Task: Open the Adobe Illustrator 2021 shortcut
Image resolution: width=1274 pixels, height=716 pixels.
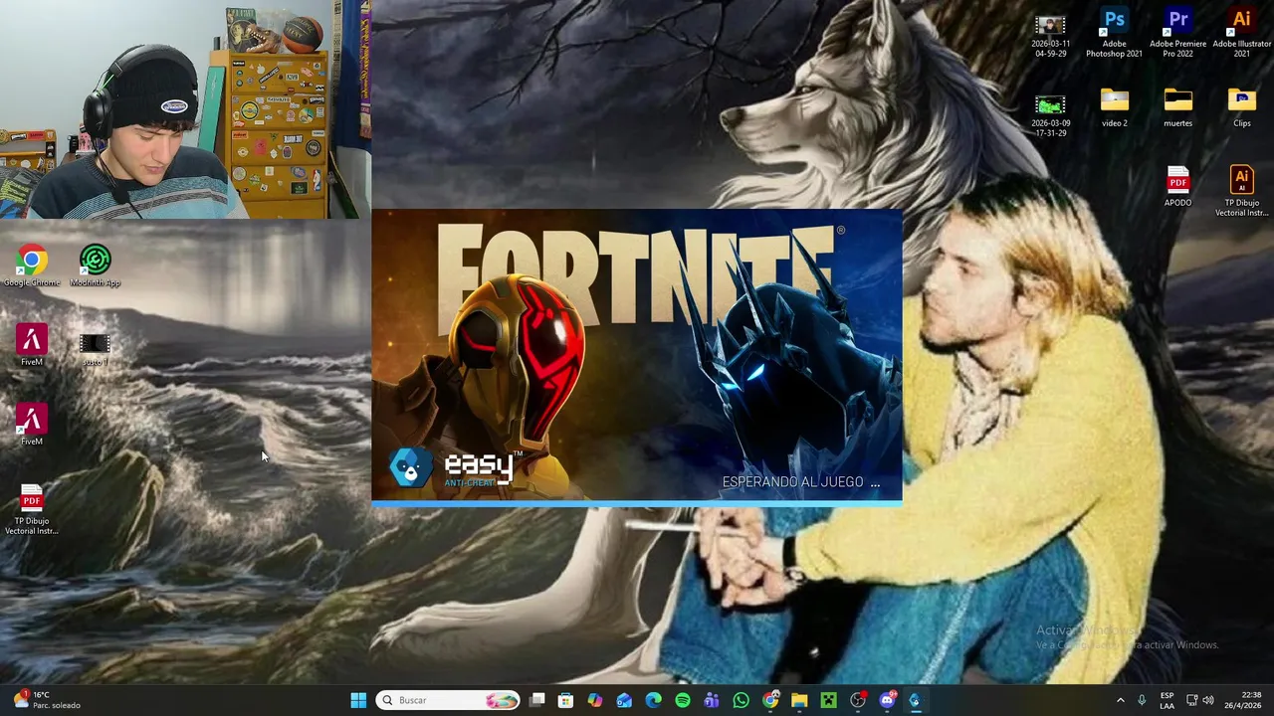Action: pos(1241,32)
